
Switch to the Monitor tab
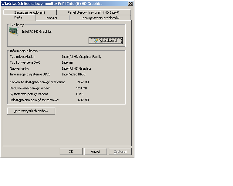pos(52,18)
